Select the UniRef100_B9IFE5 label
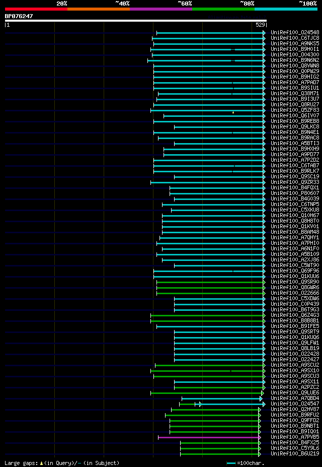This screenshot has height=467, width=322. click(x=295, y=326)
